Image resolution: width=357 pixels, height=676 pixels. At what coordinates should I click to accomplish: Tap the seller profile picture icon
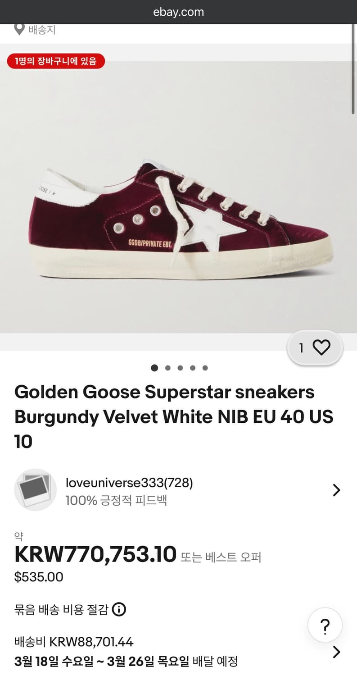click(35, 490)
